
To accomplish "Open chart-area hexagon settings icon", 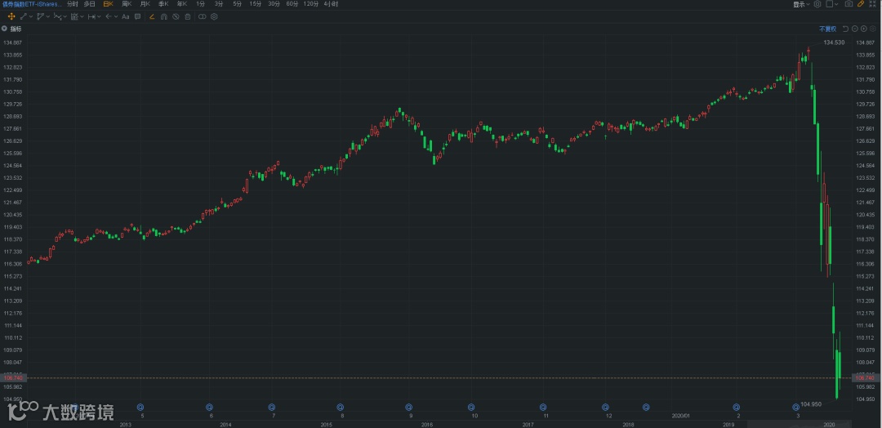I will click(872, 29).
